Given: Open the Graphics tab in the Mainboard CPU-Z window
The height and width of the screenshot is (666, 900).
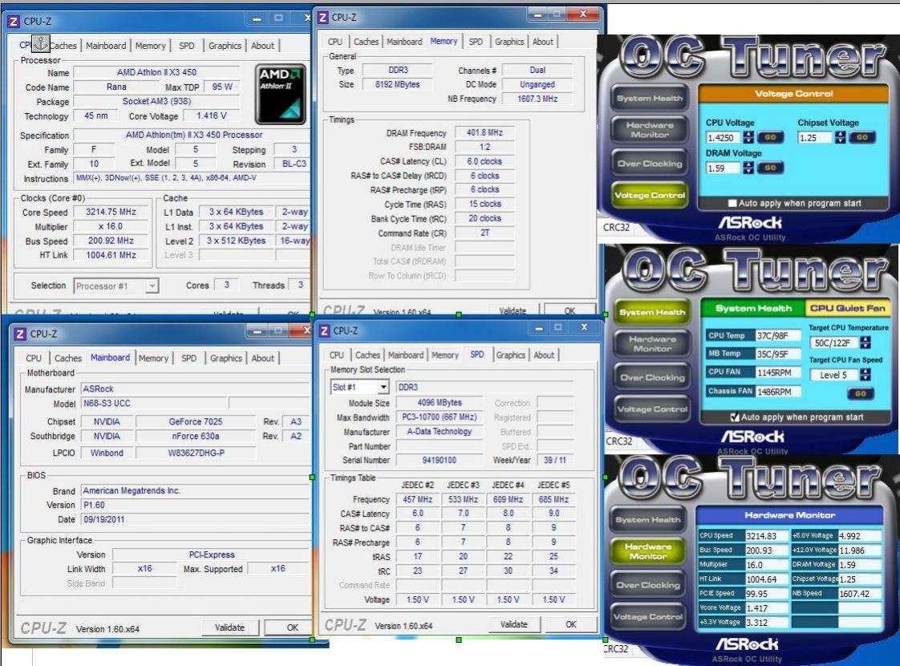Looking at the screenshot, I should [x=225, y=358].
